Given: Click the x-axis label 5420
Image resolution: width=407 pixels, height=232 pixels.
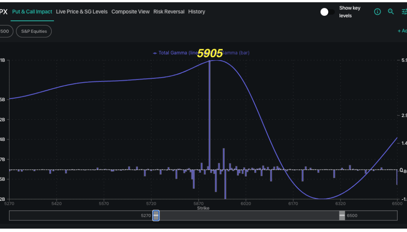Looking at the screenshot, I should pos(56,203).
